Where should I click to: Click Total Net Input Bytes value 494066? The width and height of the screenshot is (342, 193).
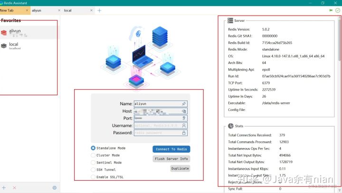(x=285, y=156)
